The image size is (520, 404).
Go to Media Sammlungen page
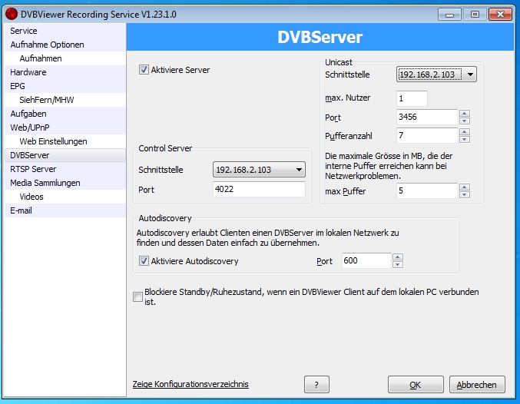[65, 183]
